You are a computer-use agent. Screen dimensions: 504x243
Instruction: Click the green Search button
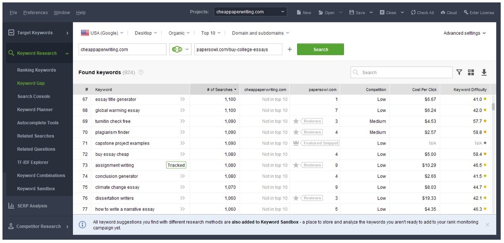tap(320, 50)
